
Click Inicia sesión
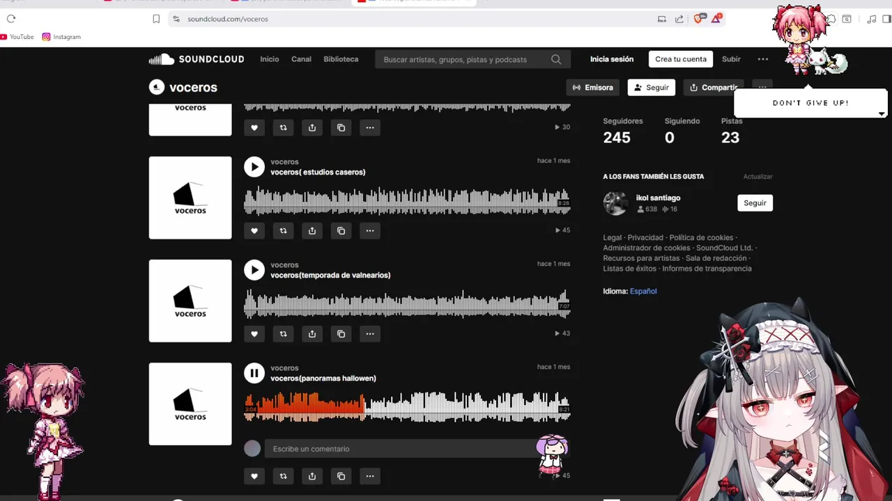612,59
